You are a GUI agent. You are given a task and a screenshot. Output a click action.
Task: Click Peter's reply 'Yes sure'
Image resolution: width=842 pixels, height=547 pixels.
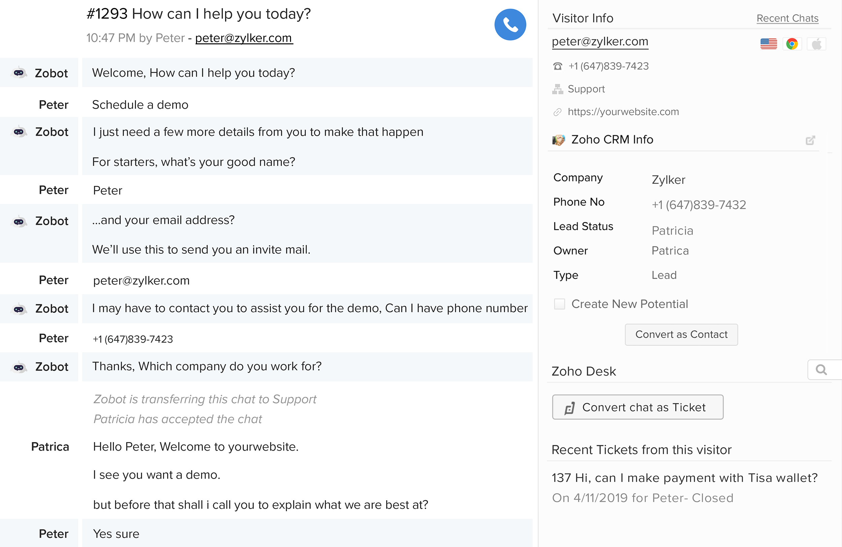point(116,534)
